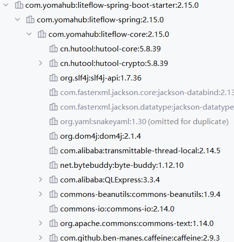Image resolution: width=234 pixels, height=242 pixels.
Task: Select the greyed jackson-datatype entry
Action: pos(147,107)
